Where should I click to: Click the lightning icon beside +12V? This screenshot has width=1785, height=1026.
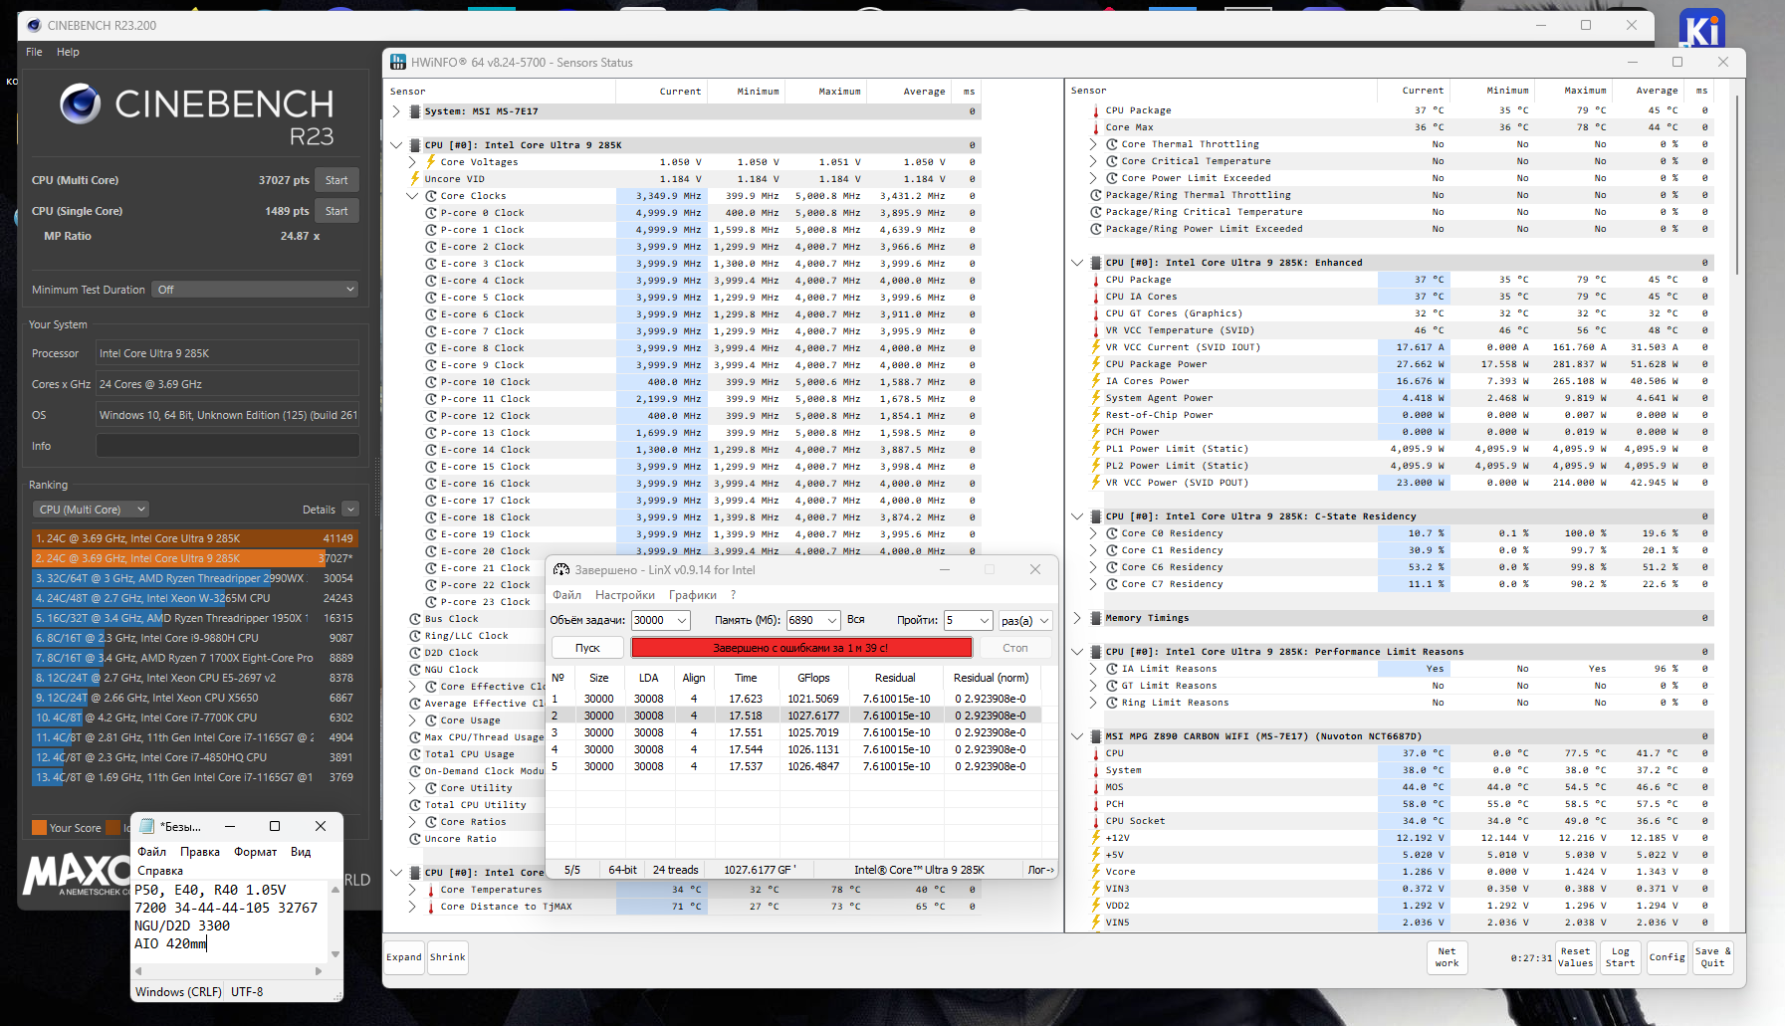coord(1096,837)
